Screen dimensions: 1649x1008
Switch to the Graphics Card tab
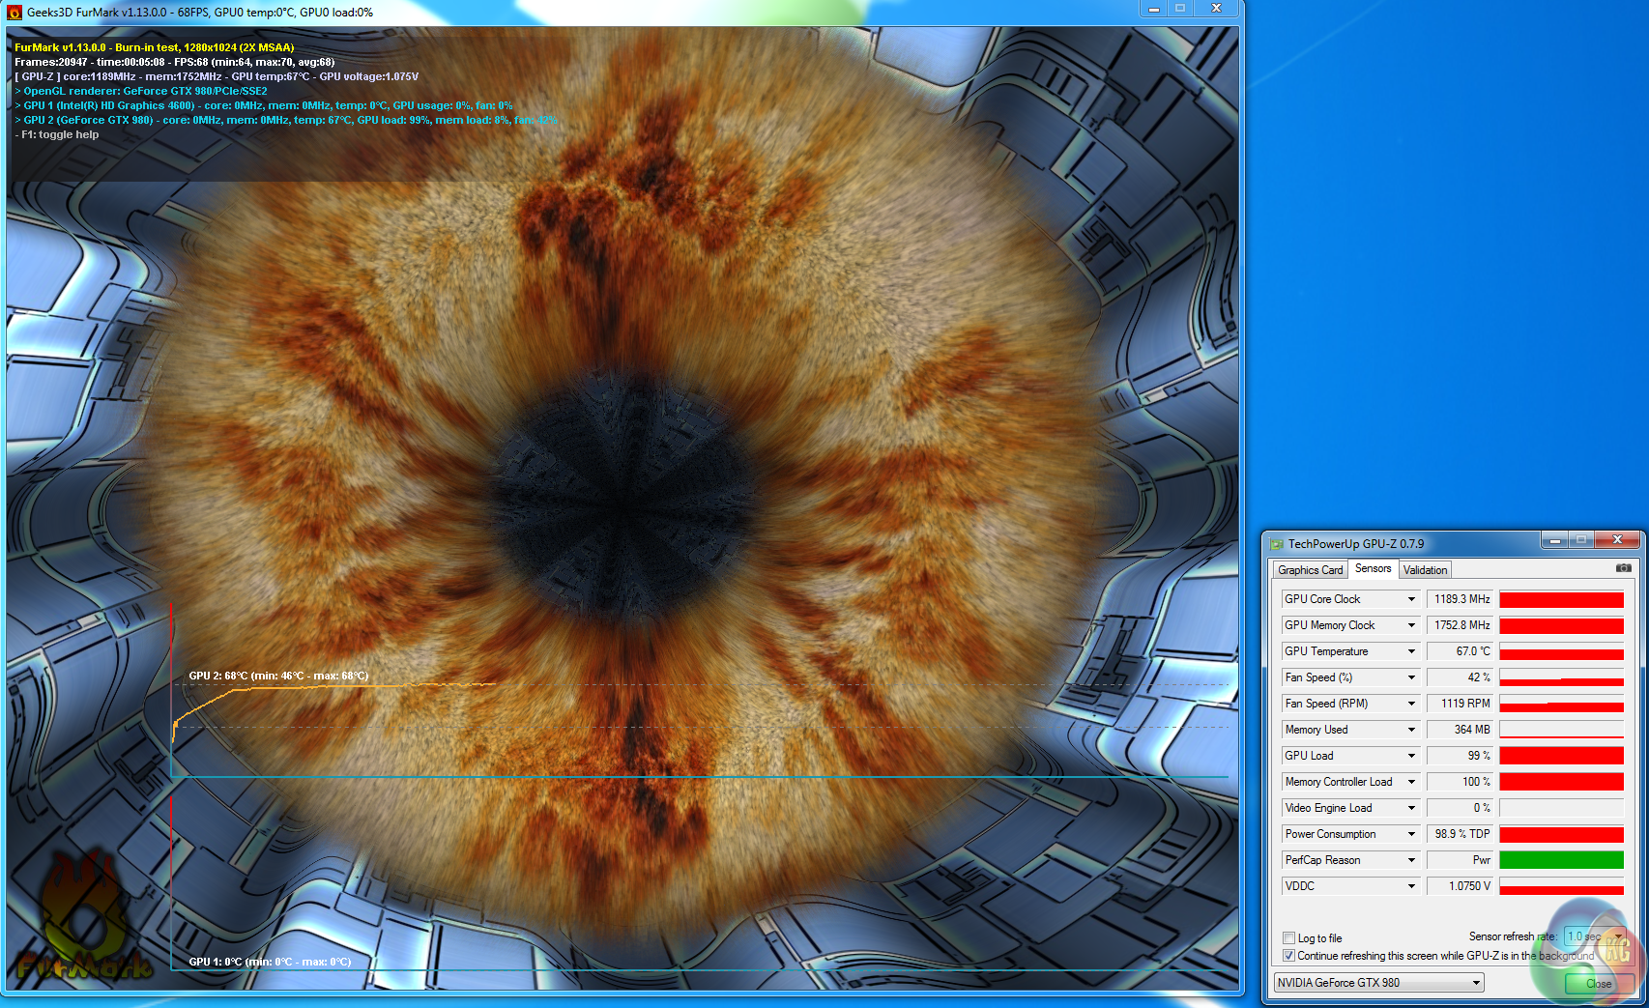(1310, 570)
